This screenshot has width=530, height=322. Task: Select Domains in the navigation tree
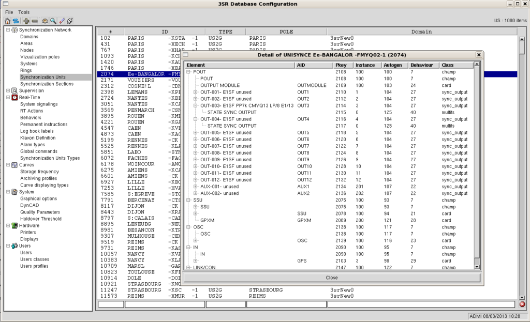coord(29,37)
